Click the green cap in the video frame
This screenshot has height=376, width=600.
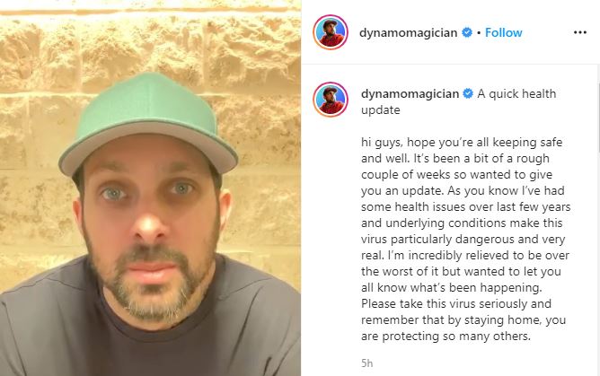148,122
